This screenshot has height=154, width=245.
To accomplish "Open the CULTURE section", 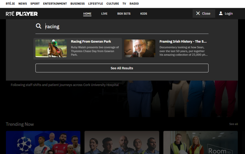I will (x=113, y=4).
